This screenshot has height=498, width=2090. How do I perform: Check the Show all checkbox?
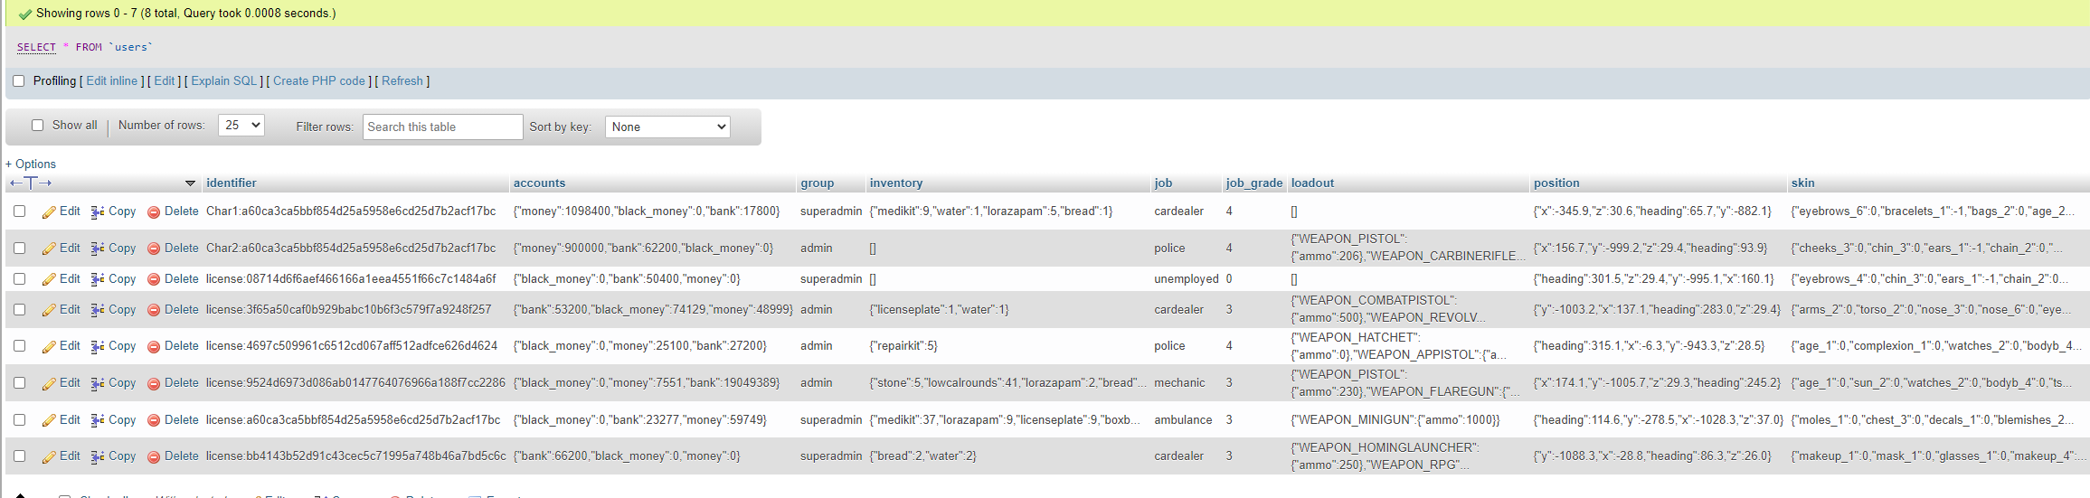37,126
